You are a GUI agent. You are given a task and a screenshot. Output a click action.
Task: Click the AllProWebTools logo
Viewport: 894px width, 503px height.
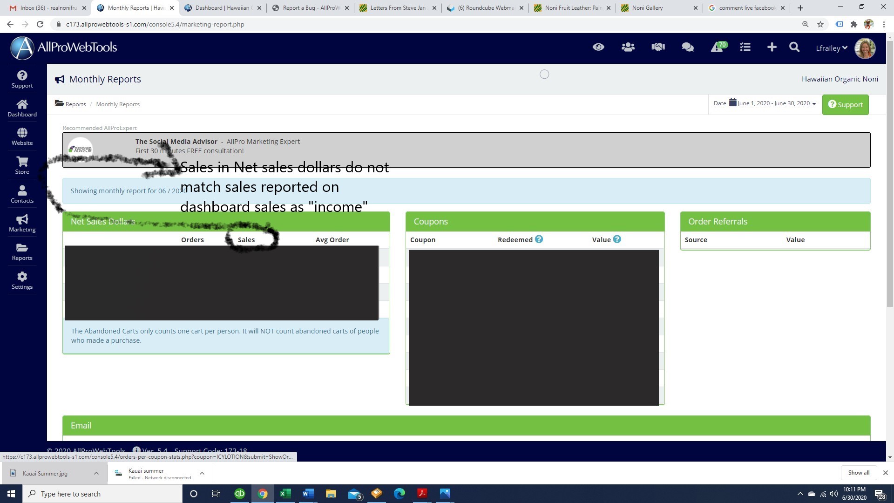tap(64, 48)
